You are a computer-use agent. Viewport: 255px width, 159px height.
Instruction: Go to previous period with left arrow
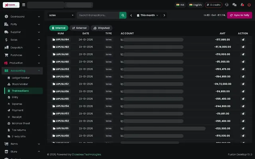coord(131,15)
